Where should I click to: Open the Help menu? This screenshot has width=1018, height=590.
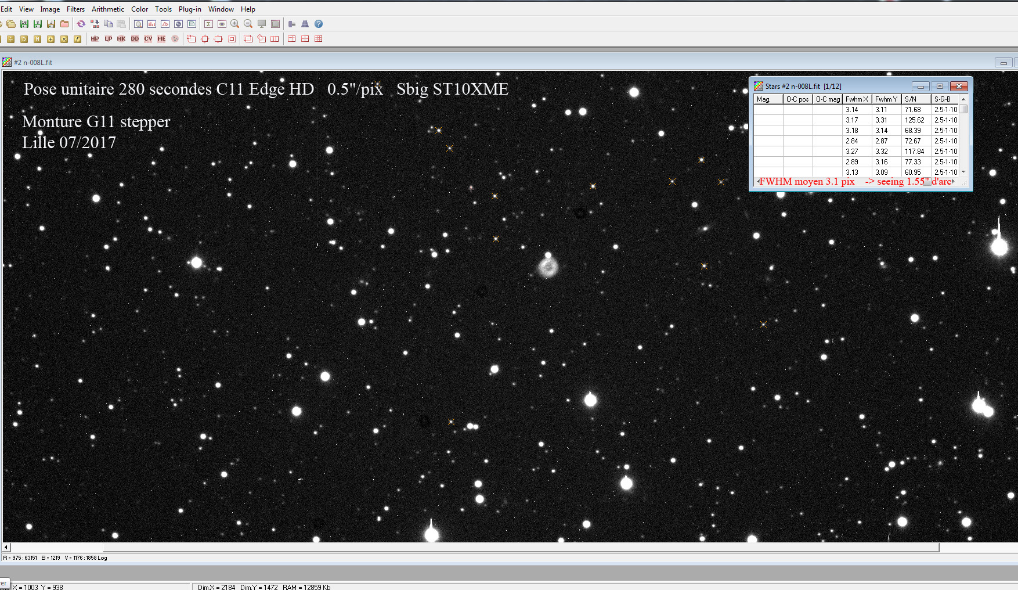click(x=248, y=9)
